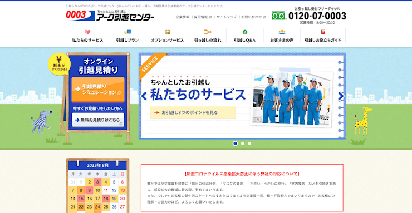Click the orange arrow icon above 引っ越しの流れ

pos(208,32)
